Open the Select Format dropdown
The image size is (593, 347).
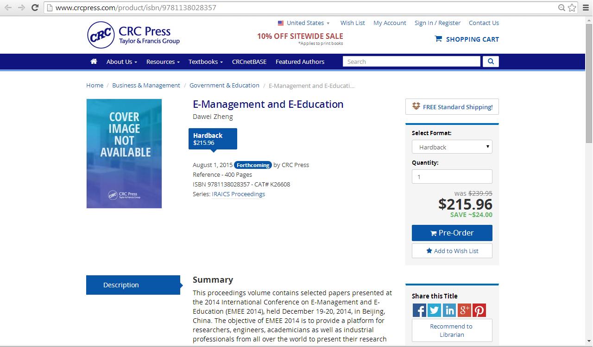tap(452, 147)
